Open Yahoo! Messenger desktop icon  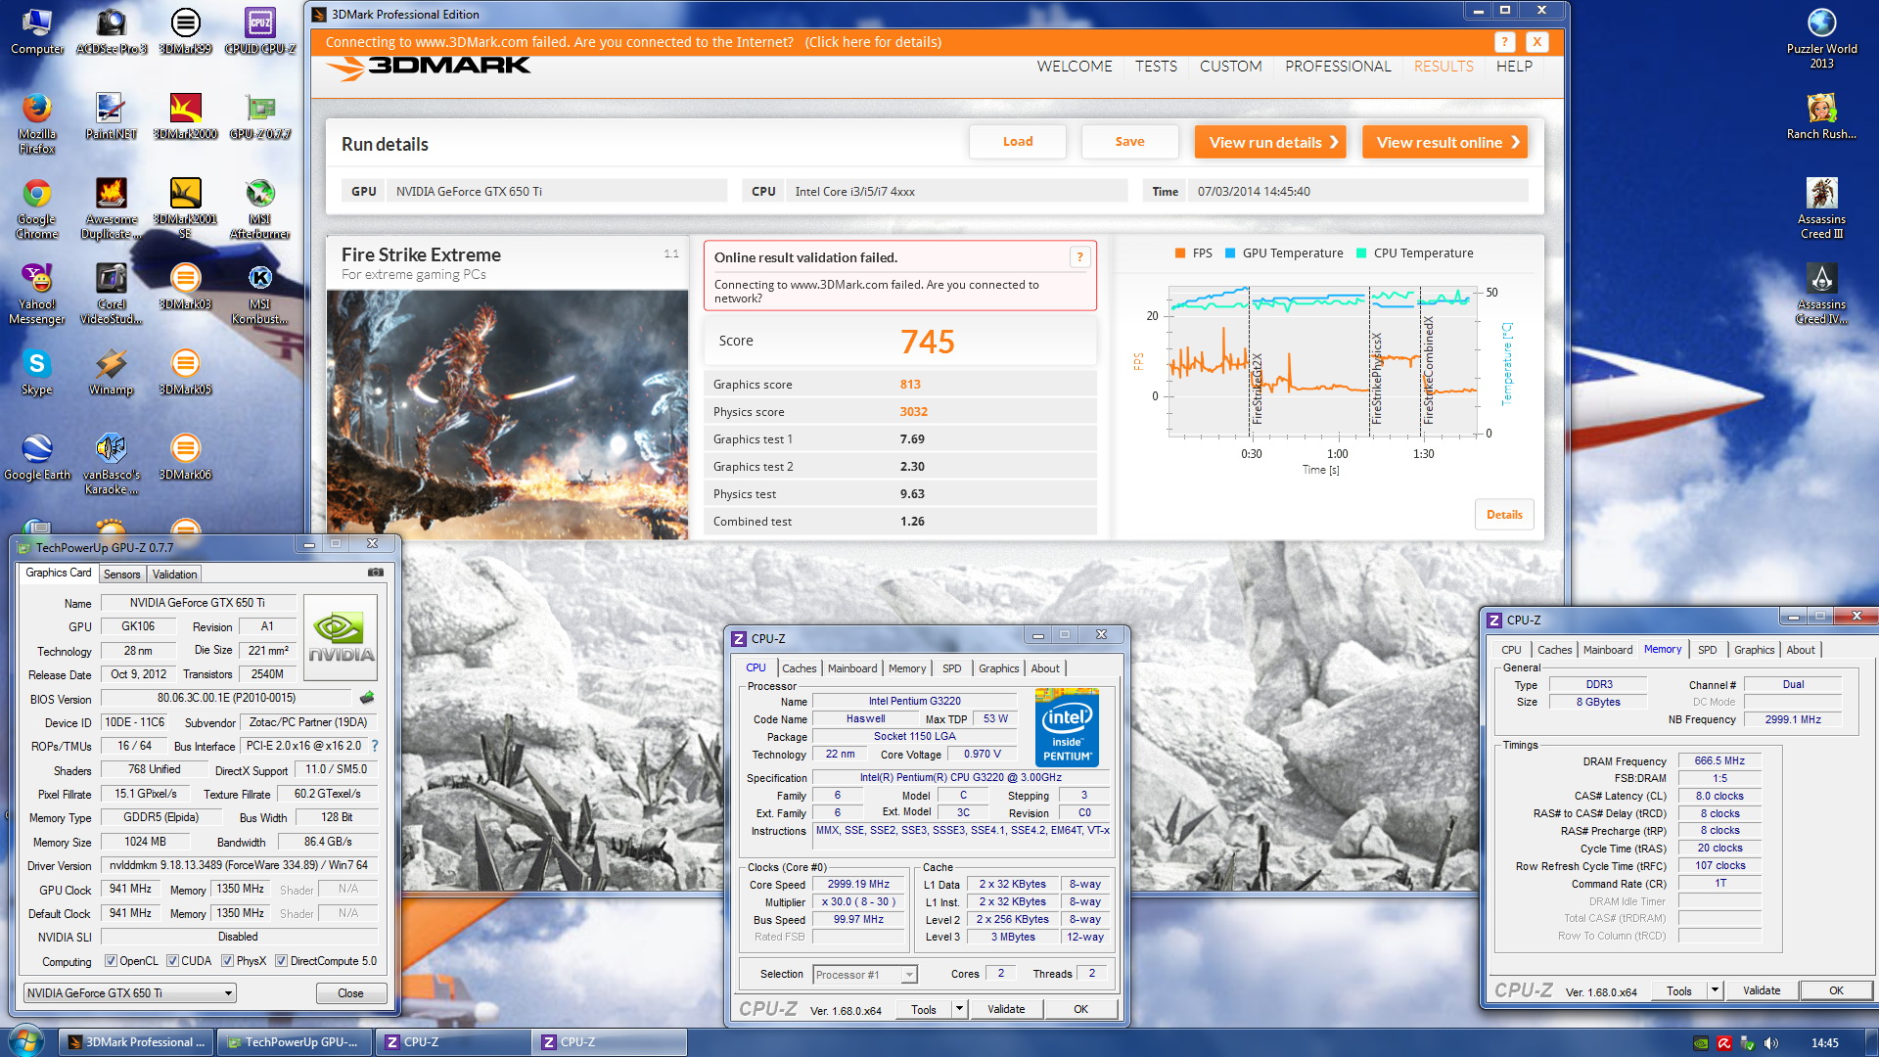pyautogui.click(x=36, y=294)
